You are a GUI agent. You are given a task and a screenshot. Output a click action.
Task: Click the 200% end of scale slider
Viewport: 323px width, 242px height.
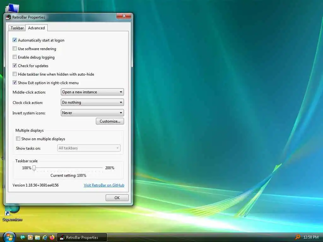click(109, 168)
